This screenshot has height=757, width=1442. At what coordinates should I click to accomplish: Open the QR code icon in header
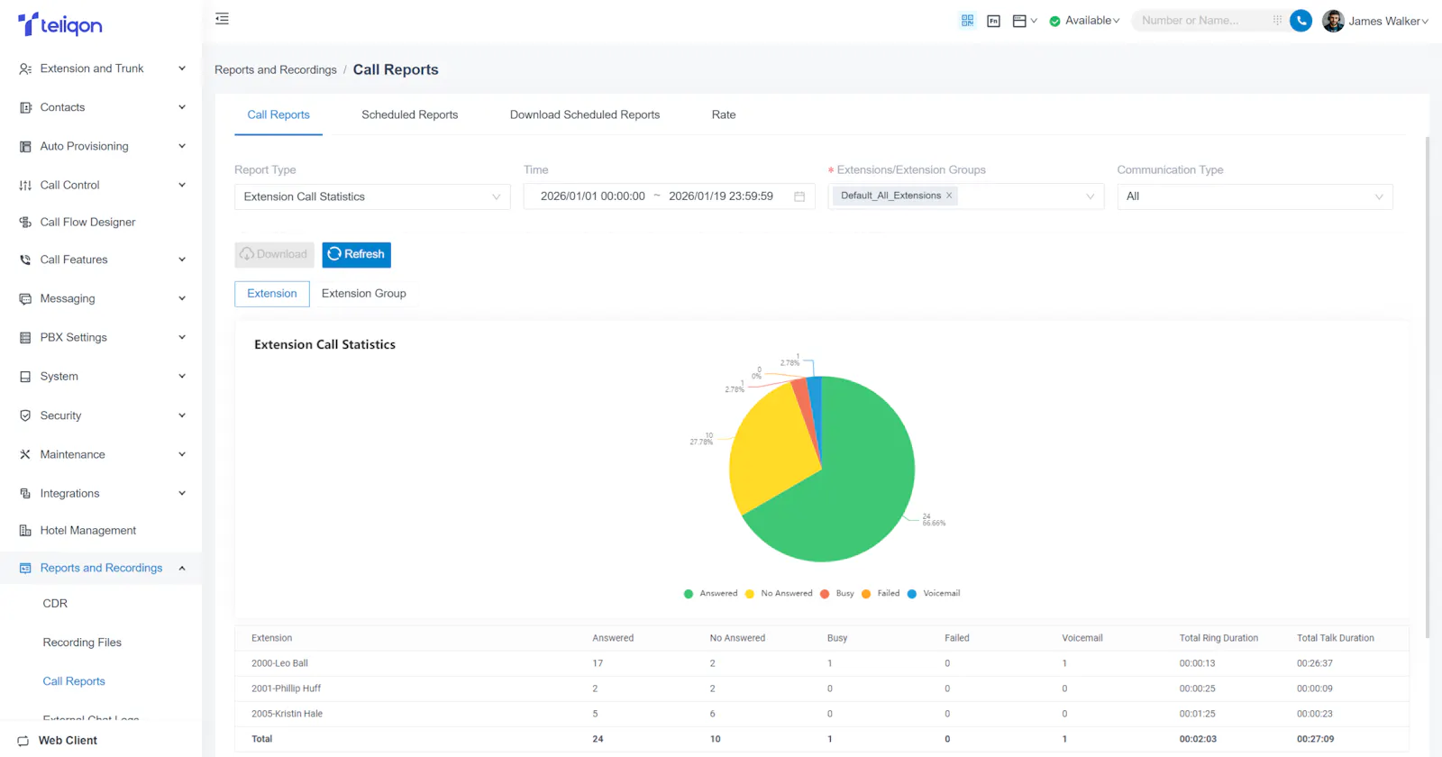click(x=967, y=21)
